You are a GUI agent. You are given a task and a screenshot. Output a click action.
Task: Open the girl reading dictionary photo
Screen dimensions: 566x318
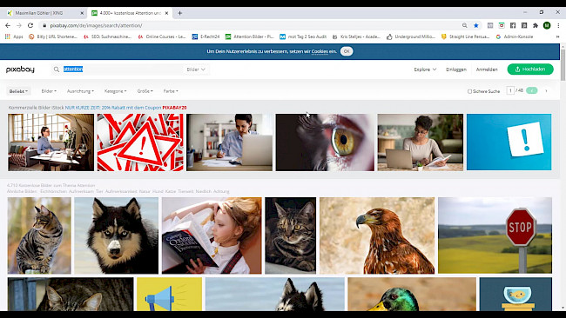tap(212, 235)
